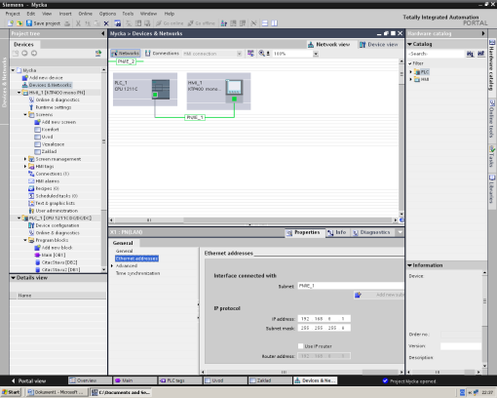497x398 pixels.
Task: Expand the PLC folder in hardware catalog
Action: point(410,72)
